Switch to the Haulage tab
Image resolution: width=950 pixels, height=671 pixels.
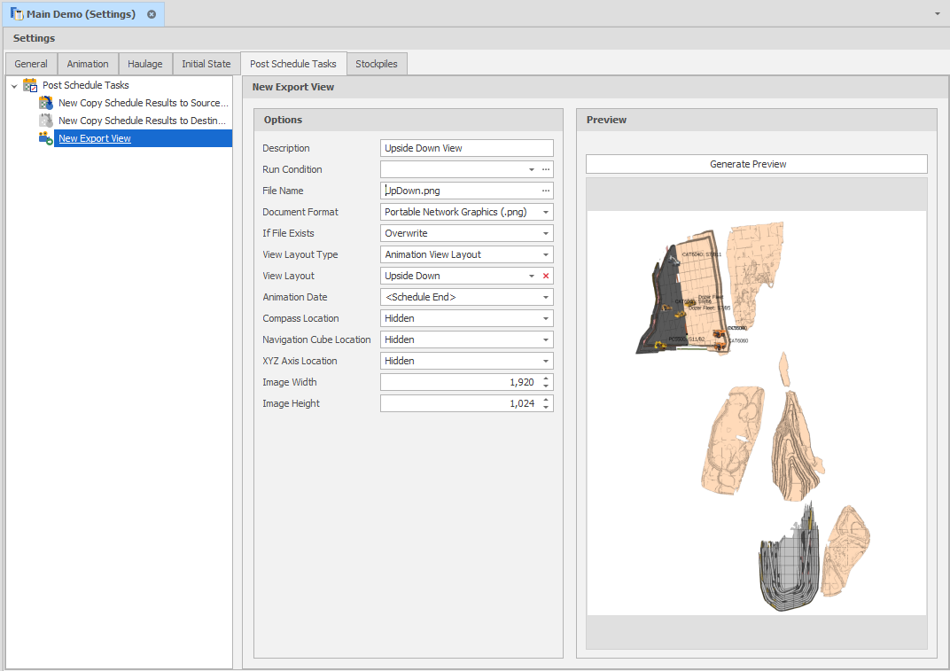145,64
